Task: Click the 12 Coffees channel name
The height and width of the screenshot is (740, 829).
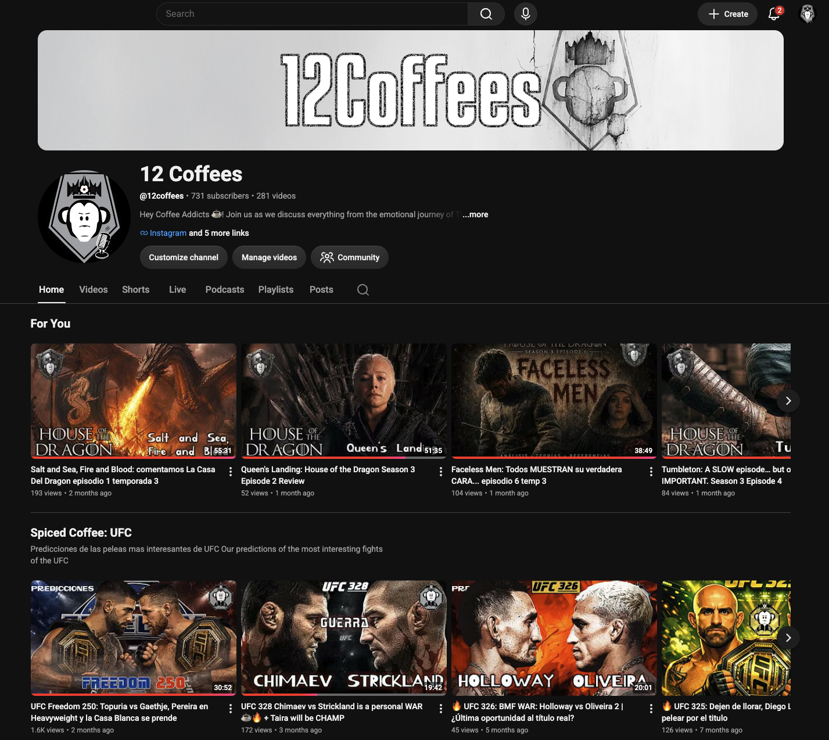Action: [x=191, y=174]
